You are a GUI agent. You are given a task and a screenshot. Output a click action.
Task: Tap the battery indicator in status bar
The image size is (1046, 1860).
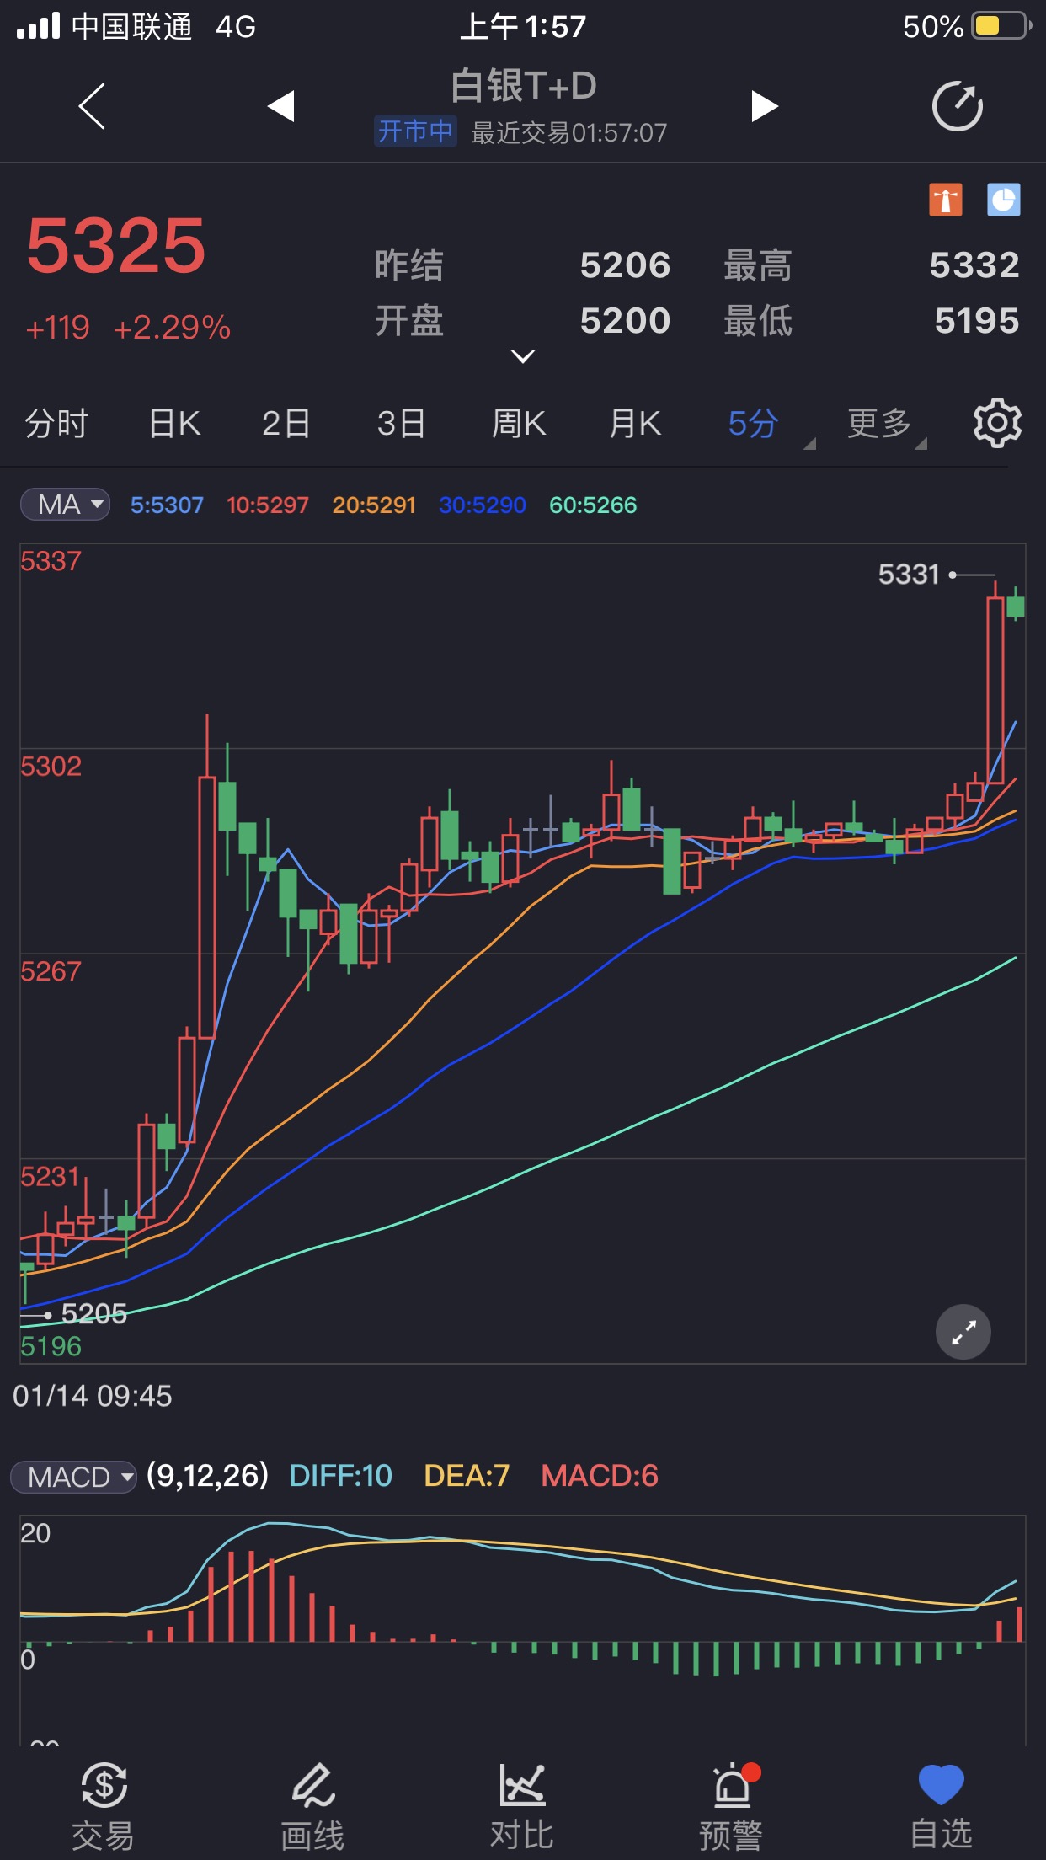point(1001,26)
